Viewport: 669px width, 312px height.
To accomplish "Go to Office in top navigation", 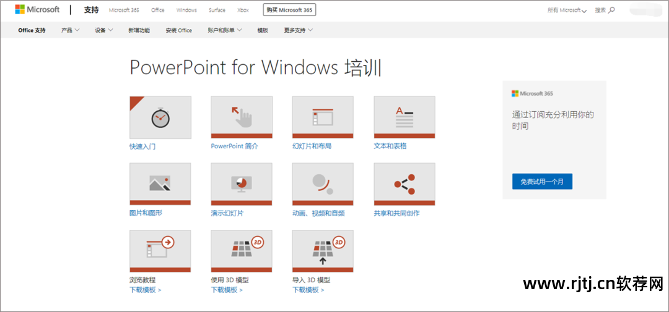I will click(x=158, y=11).
